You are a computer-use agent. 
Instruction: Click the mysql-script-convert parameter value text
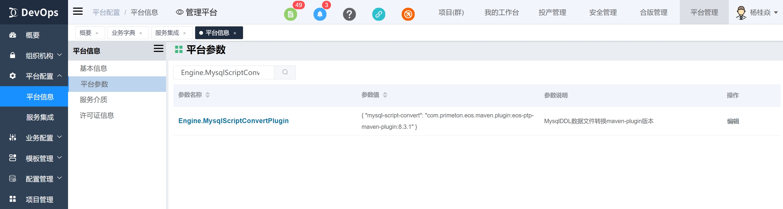pos(447,121)
